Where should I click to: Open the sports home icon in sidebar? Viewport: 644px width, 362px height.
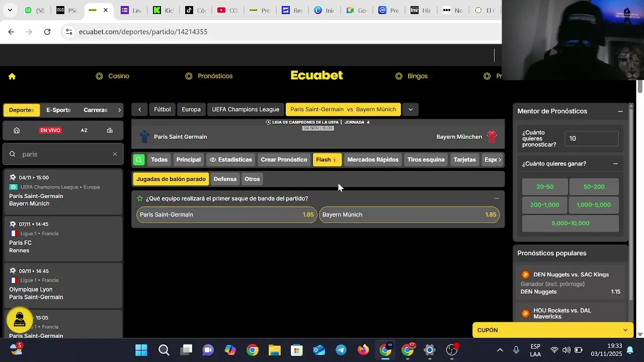pos(17,130)
